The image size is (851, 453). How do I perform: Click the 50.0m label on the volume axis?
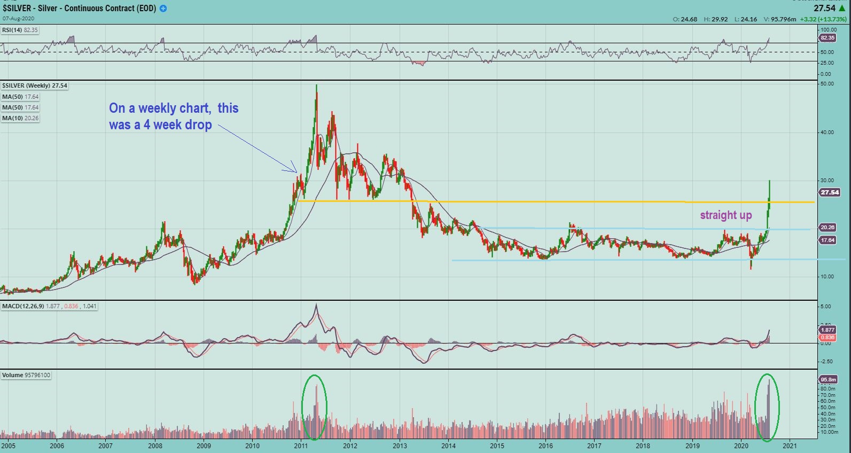828,408
